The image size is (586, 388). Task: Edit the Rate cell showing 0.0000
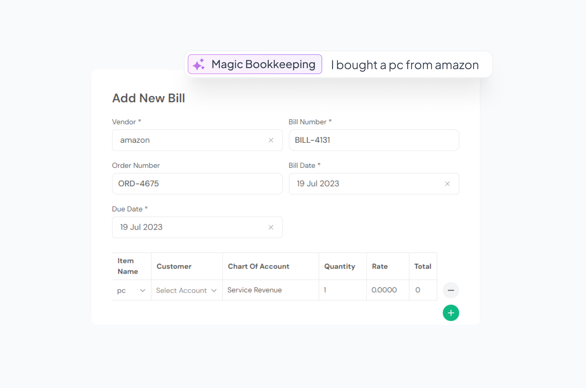pos(387,290)
